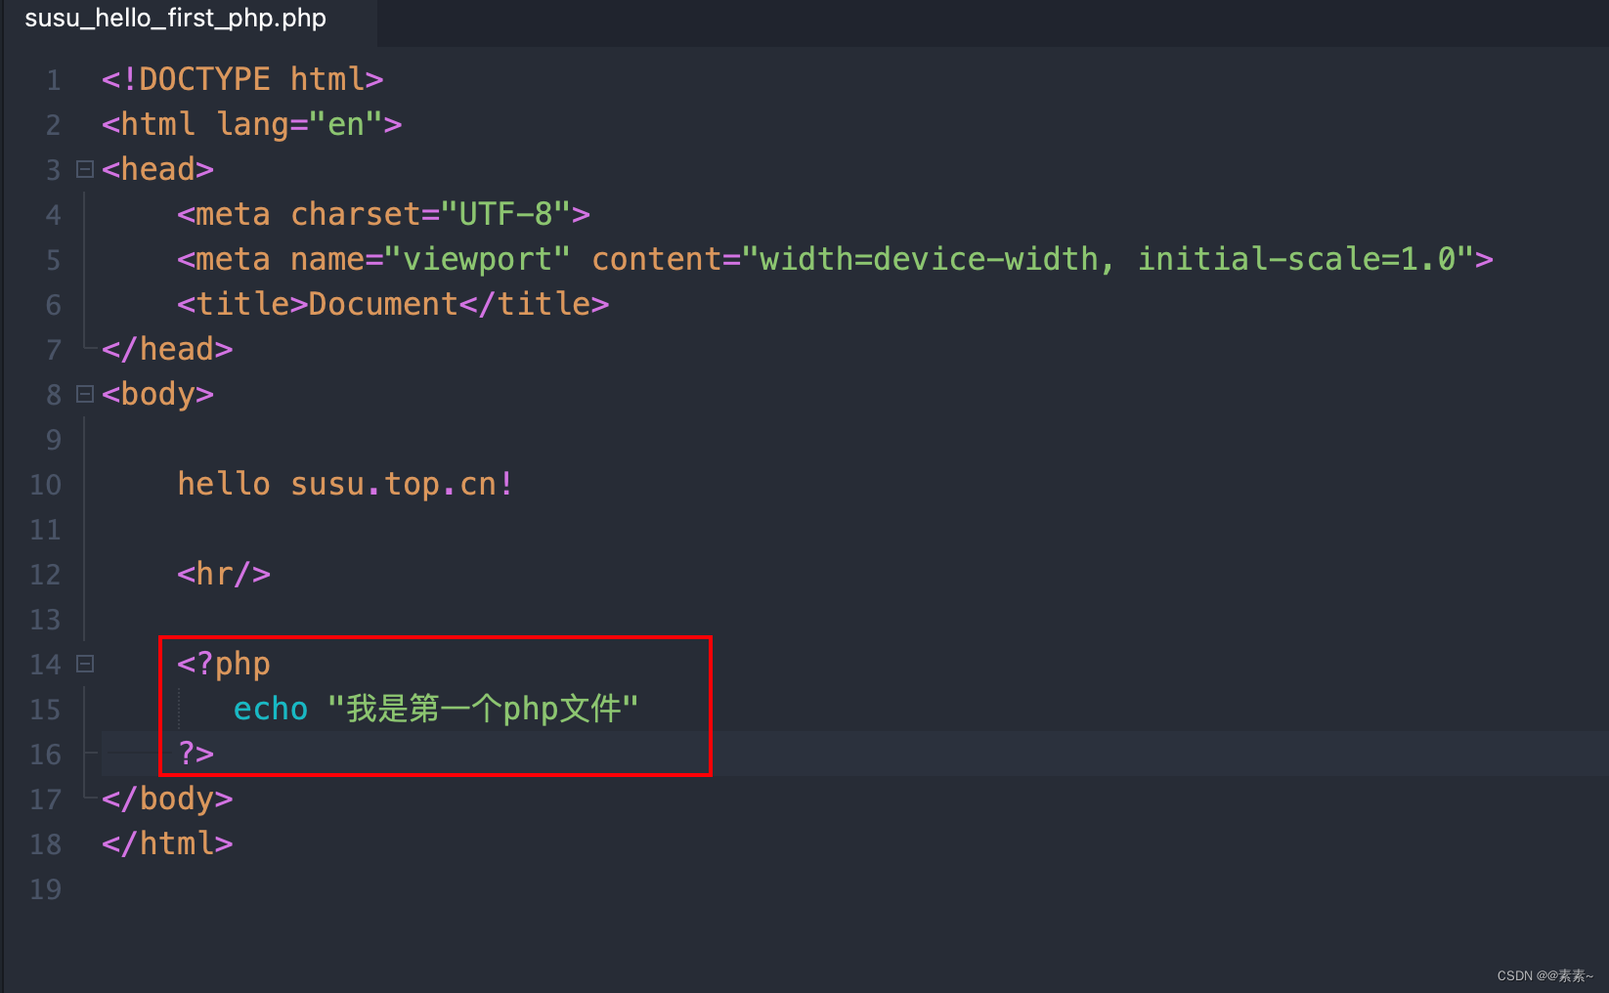Image resolution: width=1609 pixels, height=993 pixels.
Task: Collapse the php block fold on line 14
Action: click(85, 665)
